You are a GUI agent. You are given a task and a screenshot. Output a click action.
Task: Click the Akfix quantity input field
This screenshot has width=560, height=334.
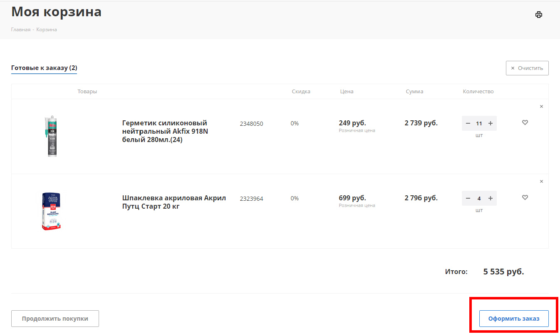tap(479, 123)
